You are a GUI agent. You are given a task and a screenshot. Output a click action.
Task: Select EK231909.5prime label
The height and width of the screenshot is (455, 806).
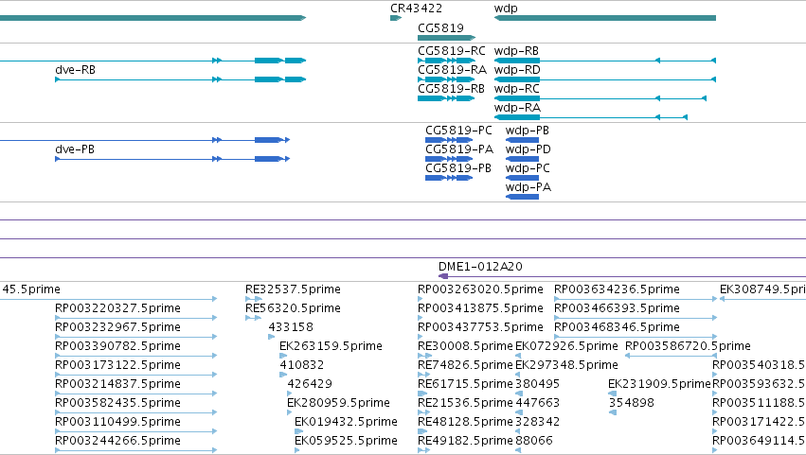(x=659, y=384)
